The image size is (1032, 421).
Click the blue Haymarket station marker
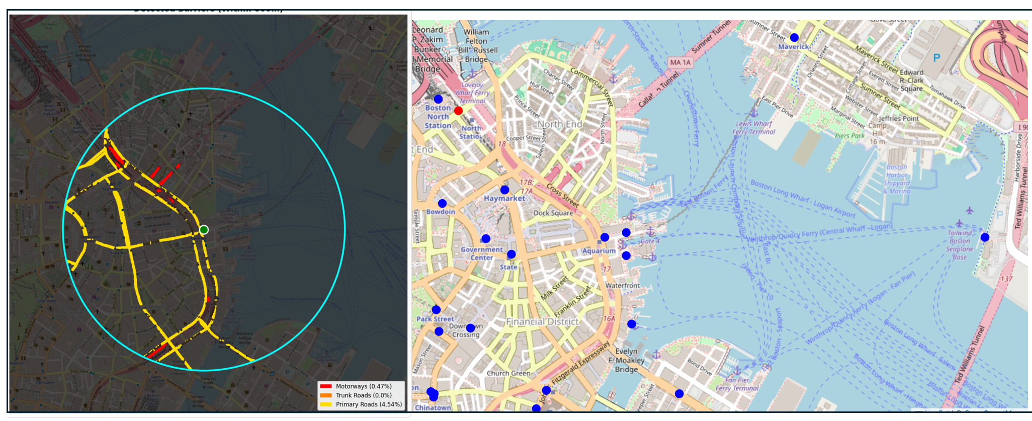point(504,190)
